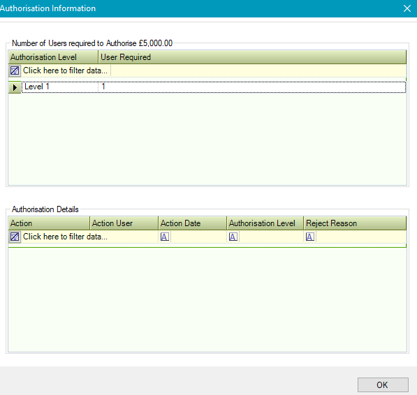Click the Action Date column header

tap(192, 223)
